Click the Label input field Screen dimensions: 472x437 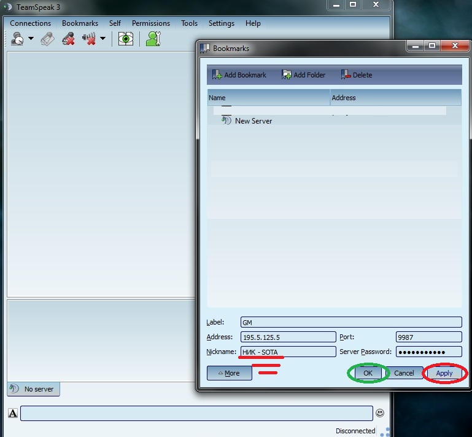point(351,322)
